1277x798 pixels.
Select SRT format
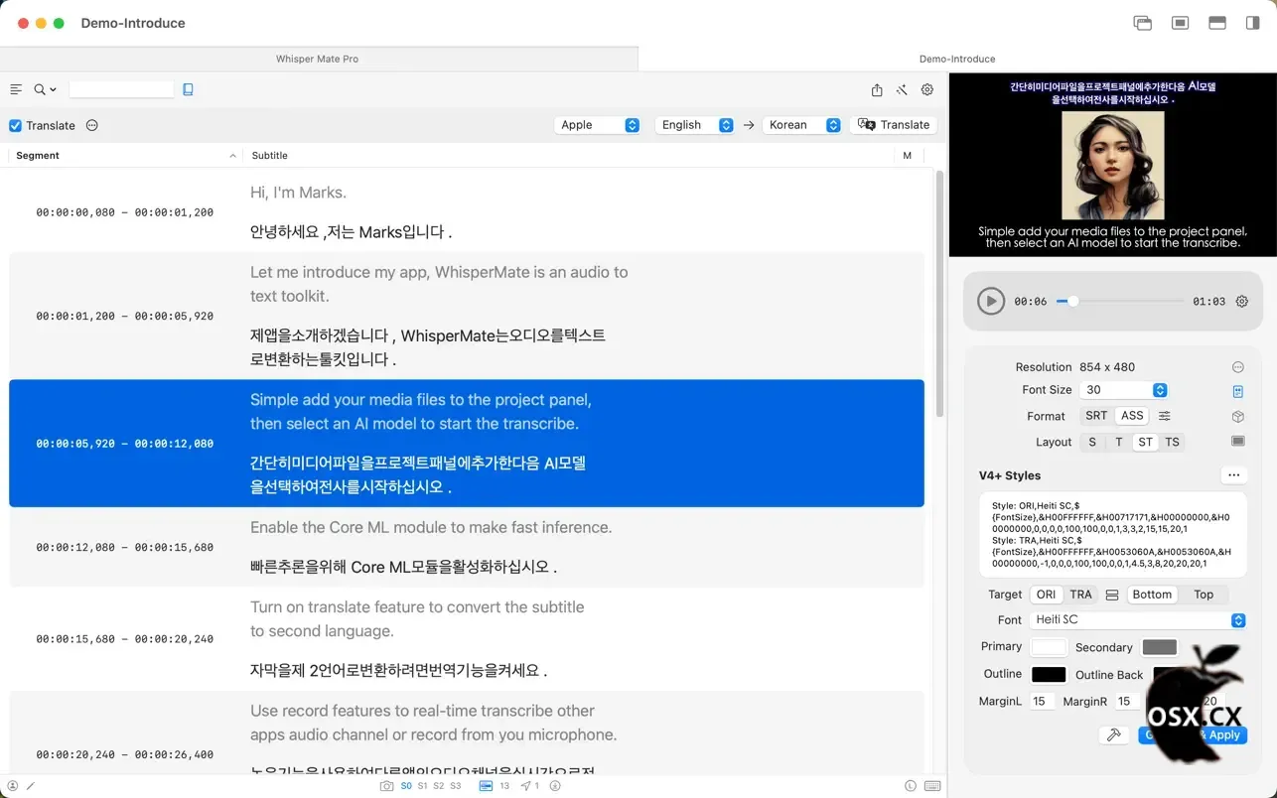(x=1096, y=416)
